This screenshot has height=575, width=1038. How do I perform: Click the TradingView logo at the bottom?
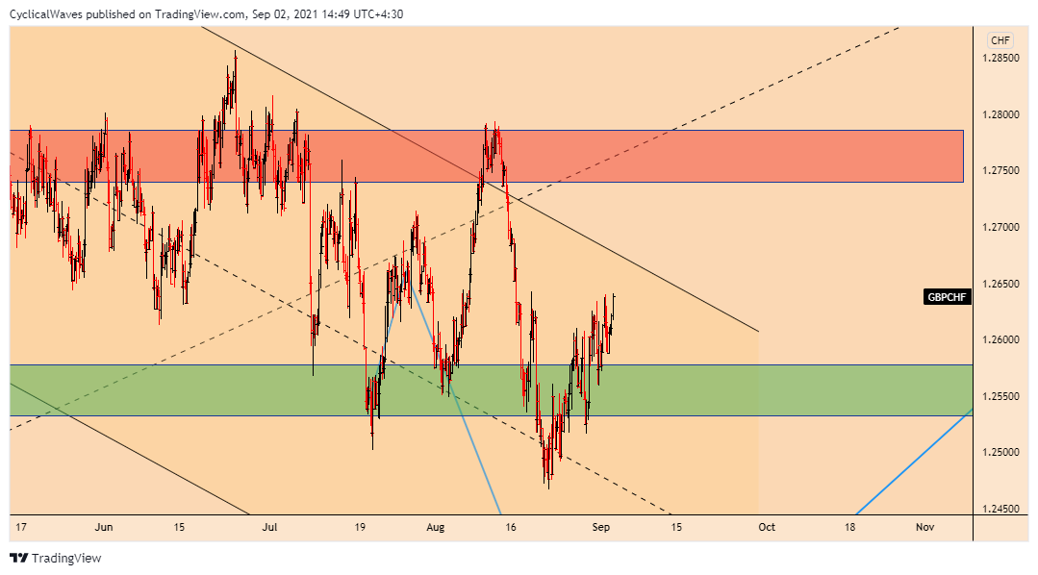[56, 558]
